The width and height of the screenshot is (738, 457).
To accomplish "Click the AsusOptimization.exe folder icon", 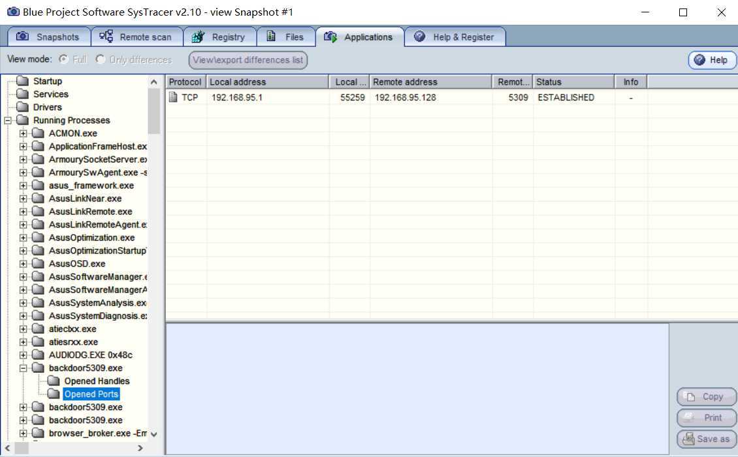I will coord(38,238).
